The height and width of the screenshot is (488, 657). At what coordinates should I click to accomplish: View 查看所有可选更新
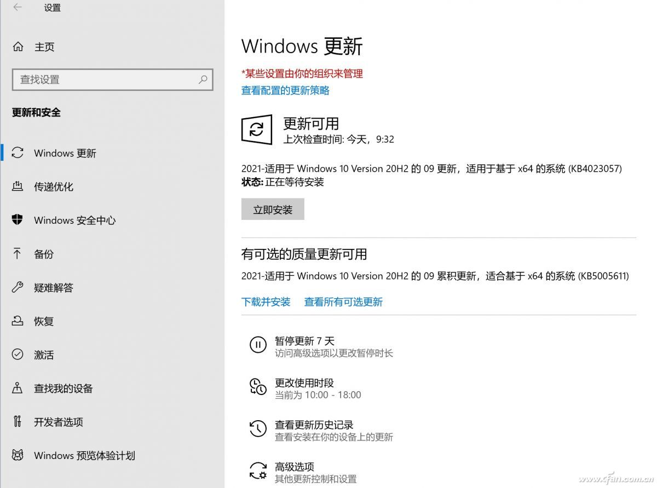pyautogui.click(x=343, y=301)
